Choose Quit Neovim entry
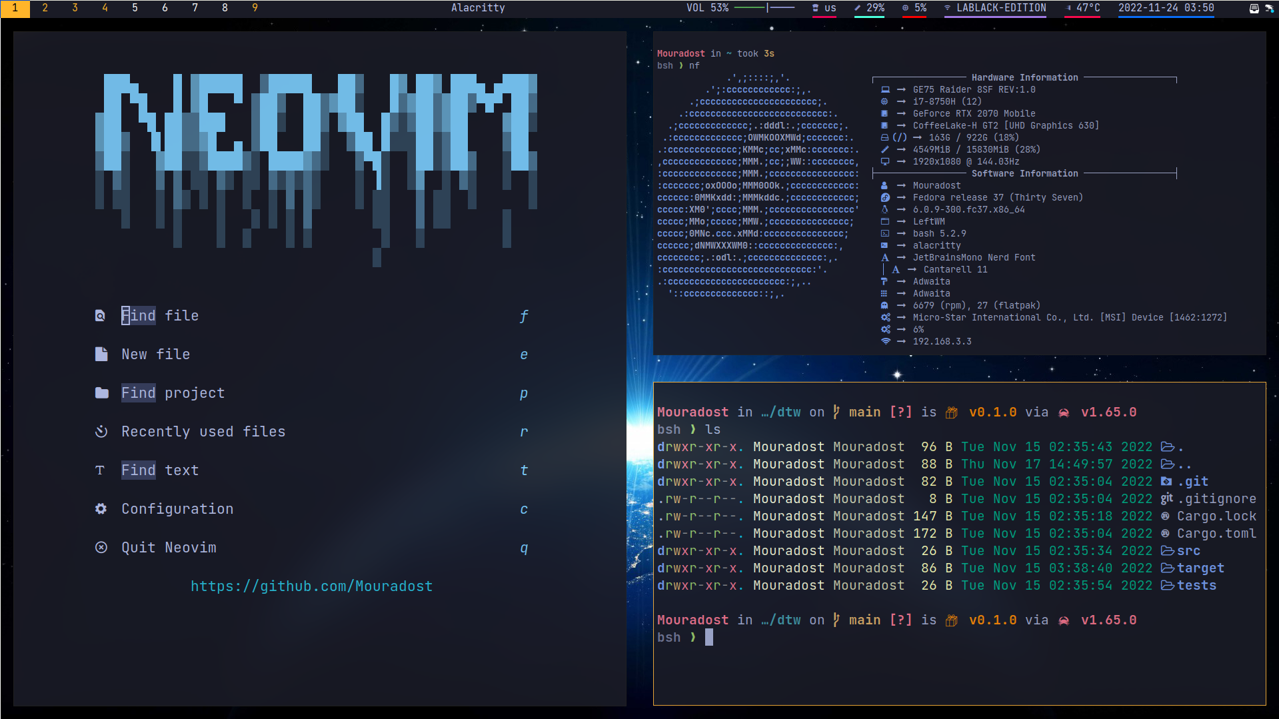 point(312,548)
